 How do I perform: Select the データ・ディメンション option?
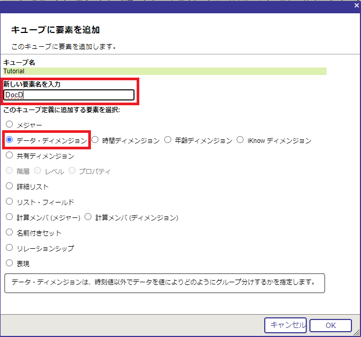click(x=9, y=140)
